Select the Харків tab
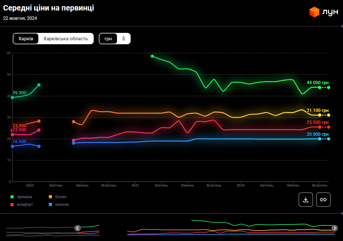Image resolution: width=343 pixels, height=241 pixels. 26,39
